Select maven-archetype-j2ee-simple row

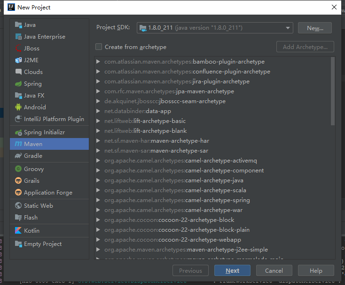212,250
